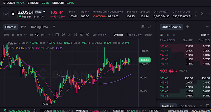Switch chart interval to 4H
211x112 pixels.
[31, 35]
